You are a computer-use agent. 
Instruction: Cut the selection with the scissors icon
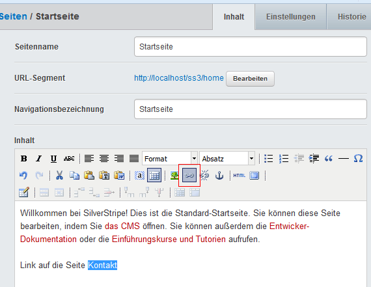59,175
